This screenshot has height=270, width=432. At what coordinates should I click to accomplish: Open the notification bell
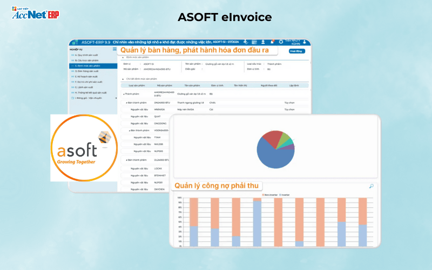click(272, 42)
